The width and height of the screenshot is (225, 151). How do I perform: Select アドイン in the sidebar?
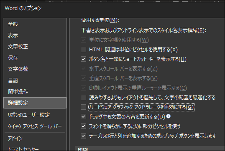pos(35,138)
